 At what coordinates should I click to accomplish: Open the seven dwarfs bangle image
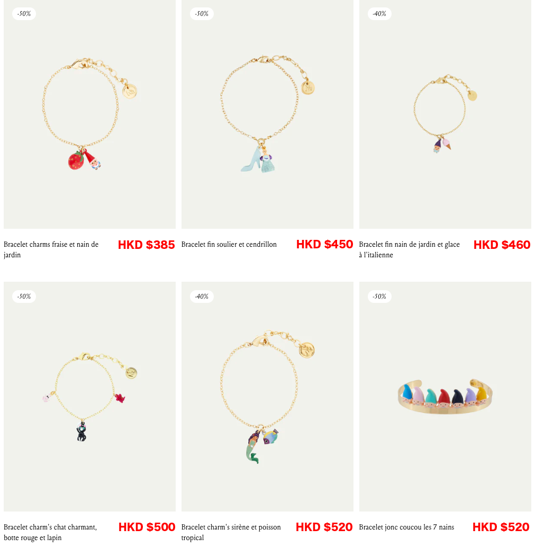point(445,397)
